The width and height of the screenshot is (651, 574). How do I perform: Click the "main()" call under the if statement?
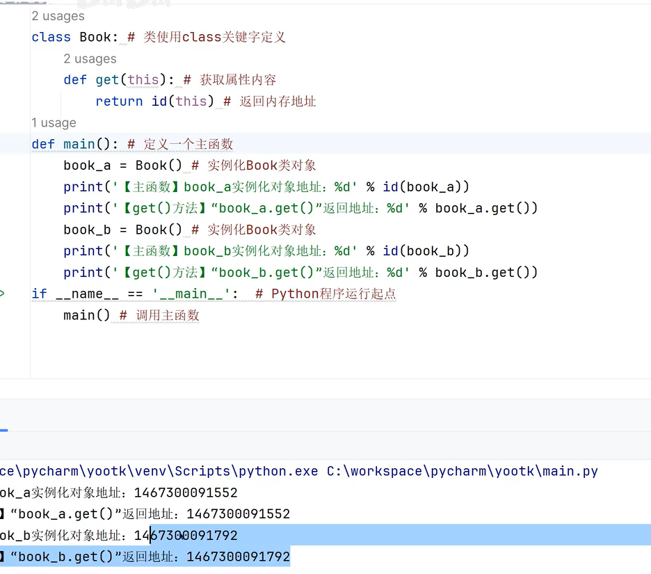pos(87,315)
